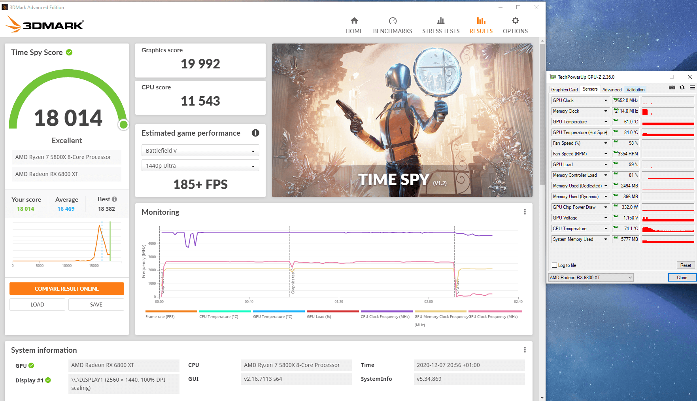697x401 pixels.
Task: Click the SAVE button
Action: click(x=96, y=305)
